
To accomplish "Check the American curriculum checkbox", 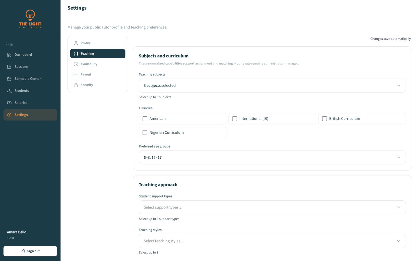I will [x=145, y=119].
